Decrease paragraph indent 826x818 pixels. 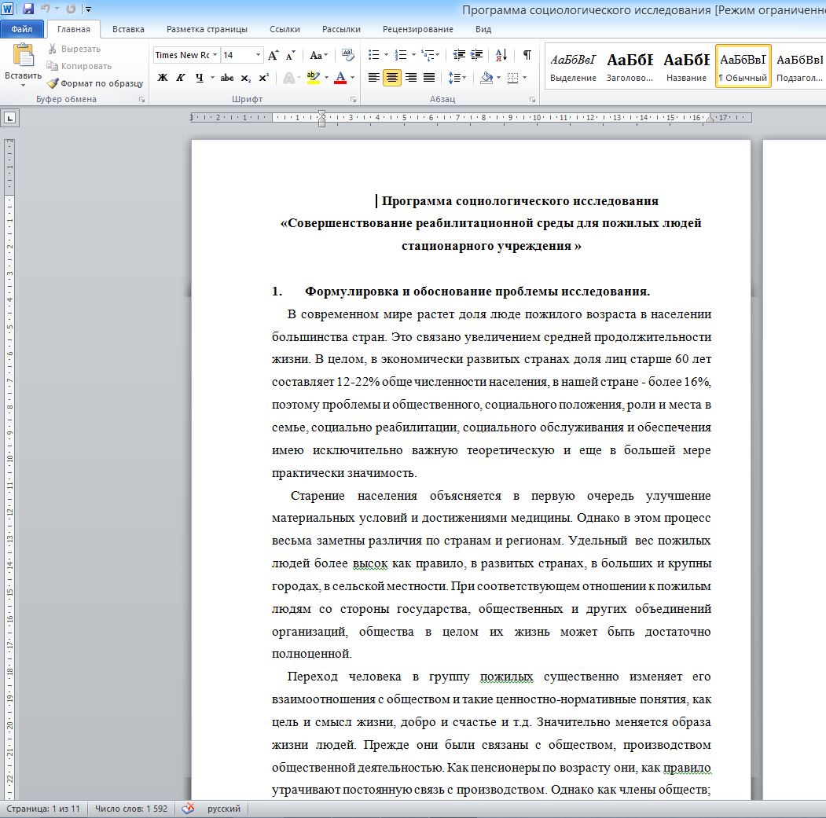coord(459,55)
